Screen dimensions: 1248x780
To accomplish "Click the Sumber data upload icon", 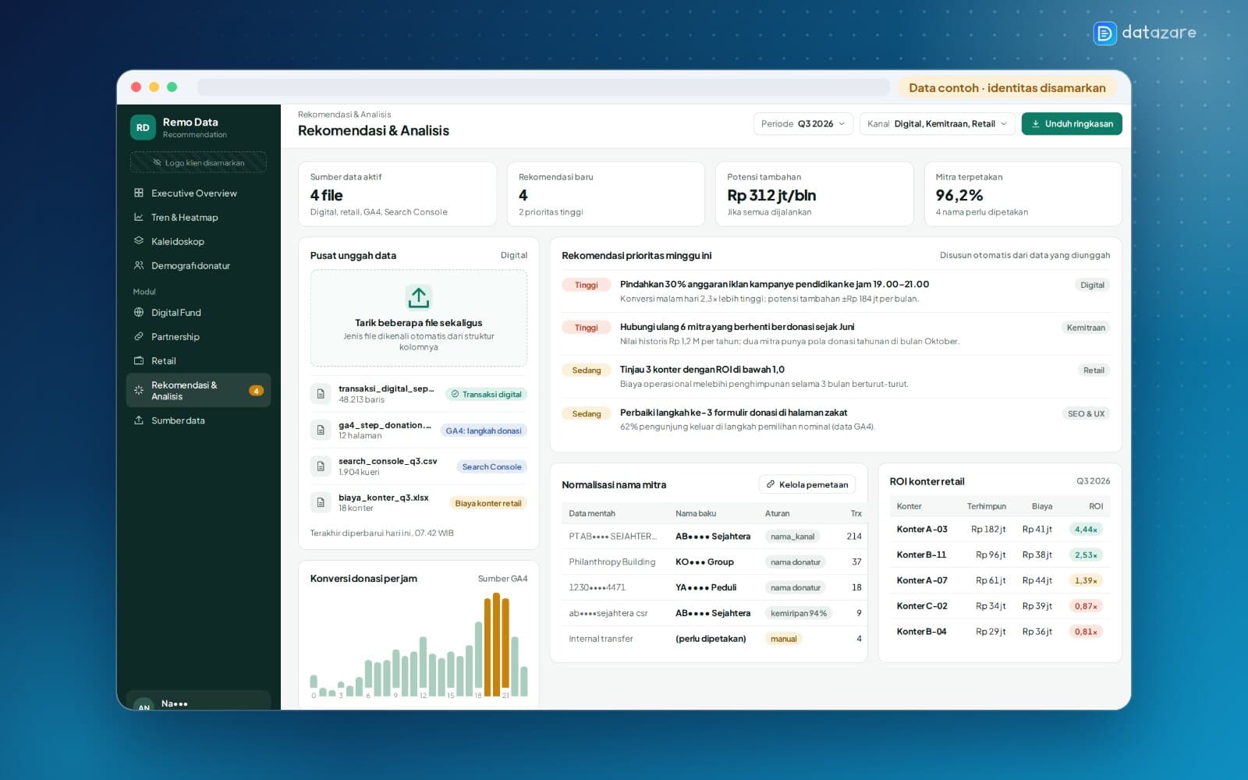I will tap(139, 420).
